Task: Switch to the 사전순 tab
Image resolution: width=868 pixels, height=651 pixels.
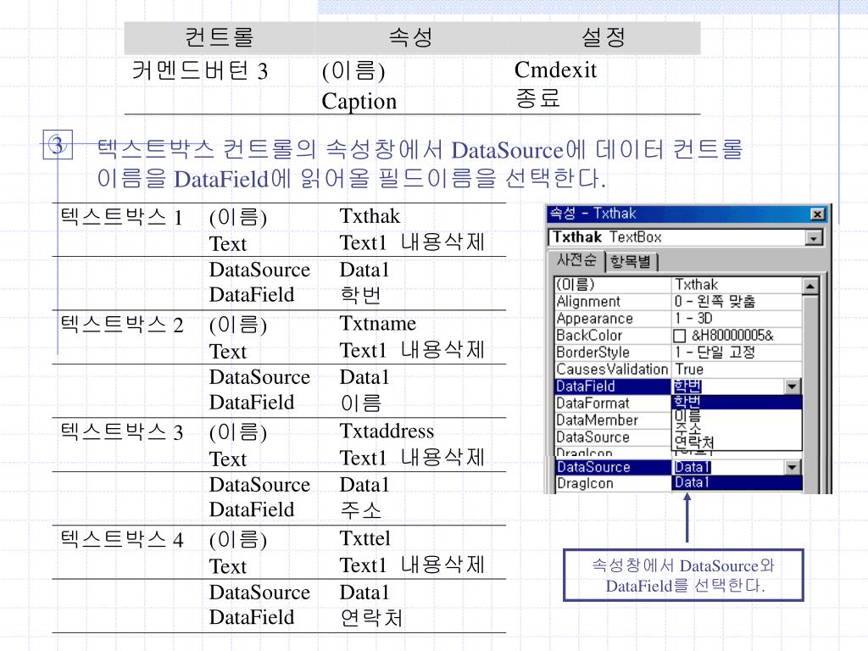Action: (576, 259)
